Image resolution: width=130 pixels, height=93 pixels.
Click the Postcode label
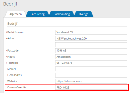[x=13, y=50]
